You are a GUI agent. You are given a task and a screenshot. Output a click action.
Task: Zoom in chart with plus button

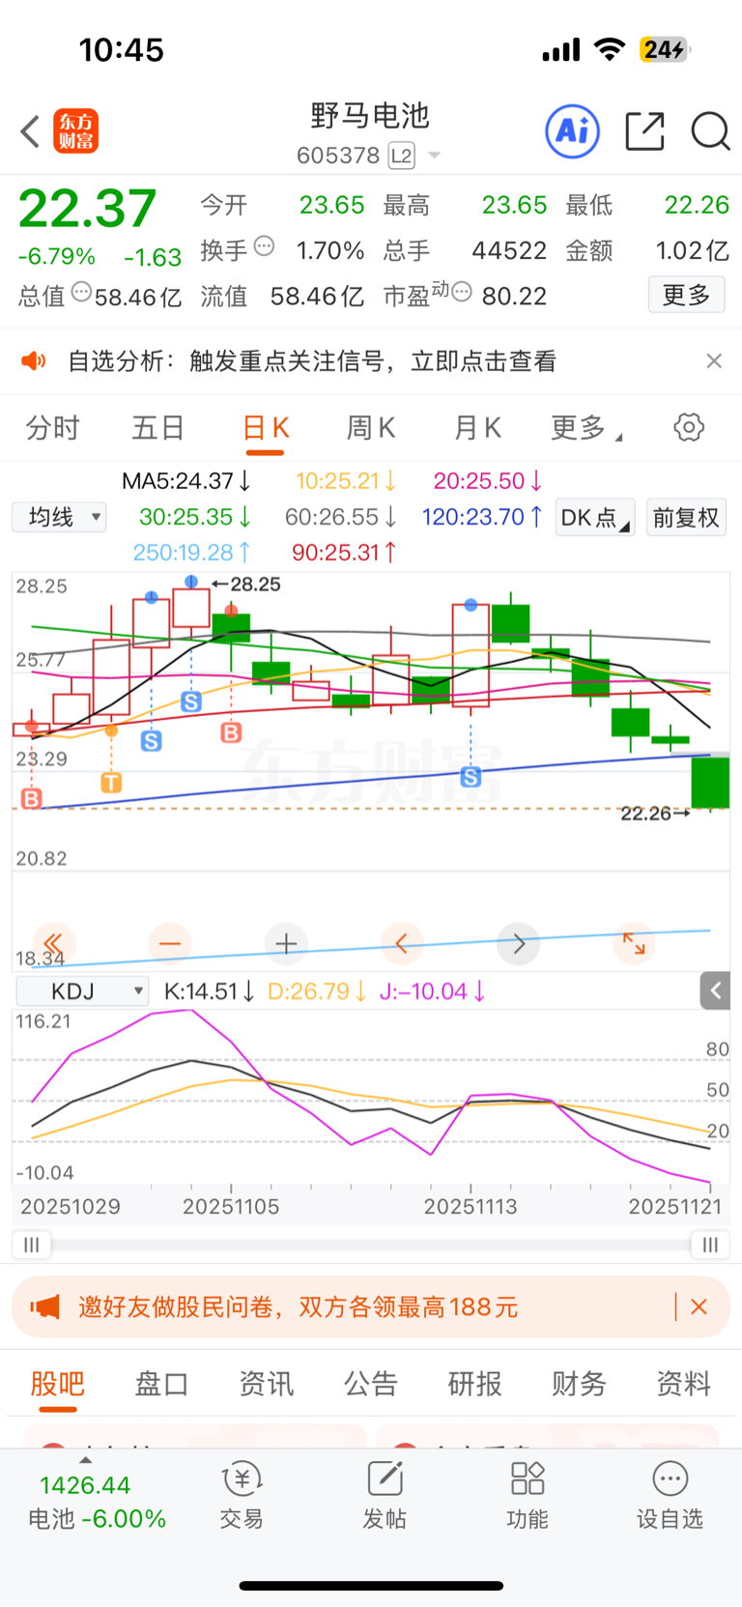[x=286, y=943]
